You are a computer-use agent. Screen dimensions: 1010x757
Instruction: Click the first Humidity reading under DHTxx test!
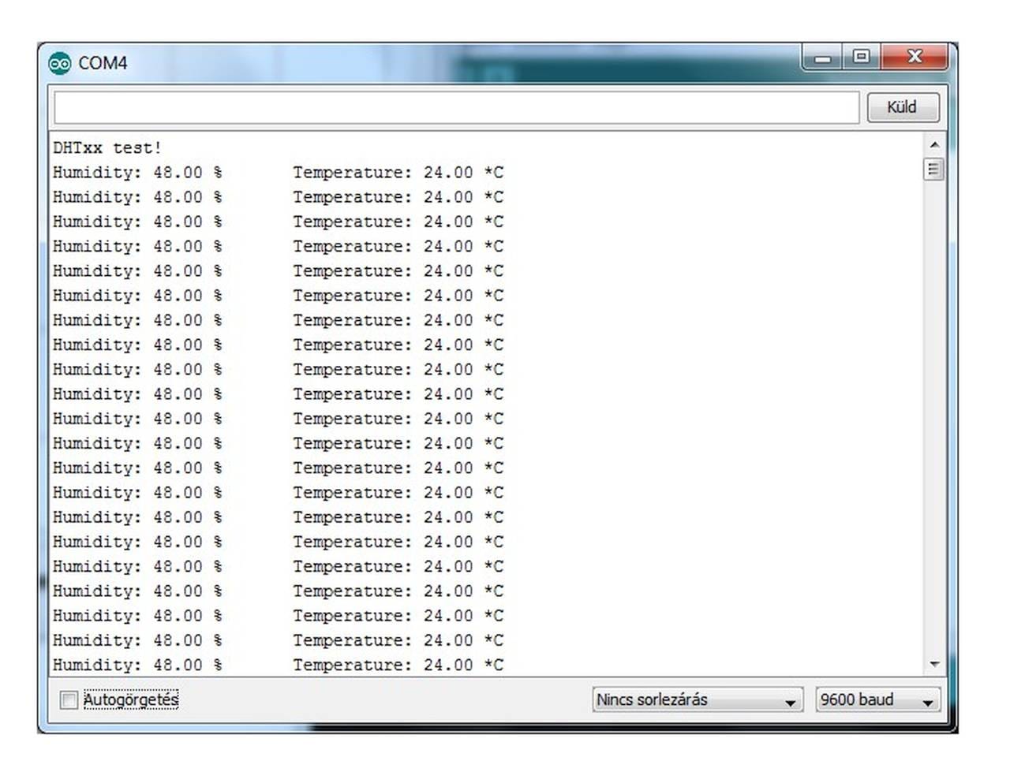(x=137, y=173)
